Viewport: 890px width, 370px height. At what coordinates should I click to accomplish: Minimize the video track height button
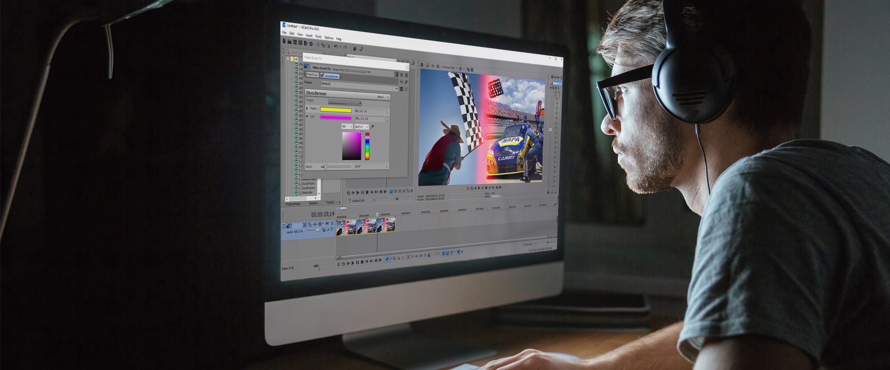pyautogui.click(x=284, y=225)
